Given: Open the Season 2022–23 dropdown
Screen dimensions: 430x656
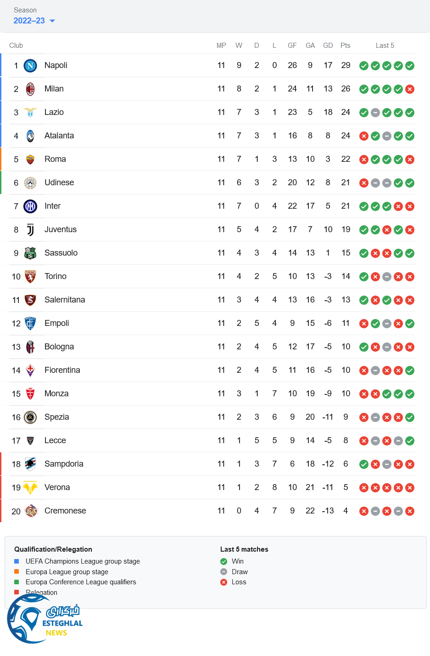Looking at the screenshot, I should (x=34, y=21).
